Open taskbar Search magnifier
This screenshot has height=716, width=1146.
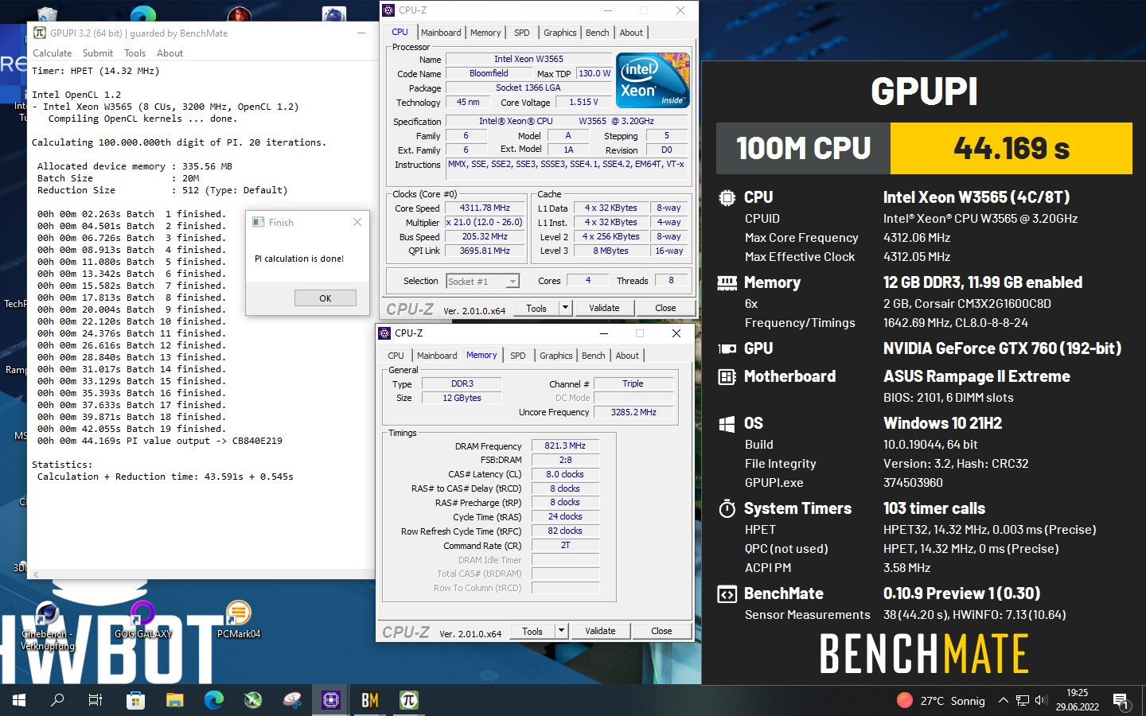pyautogui.click(x=57, y=700)
